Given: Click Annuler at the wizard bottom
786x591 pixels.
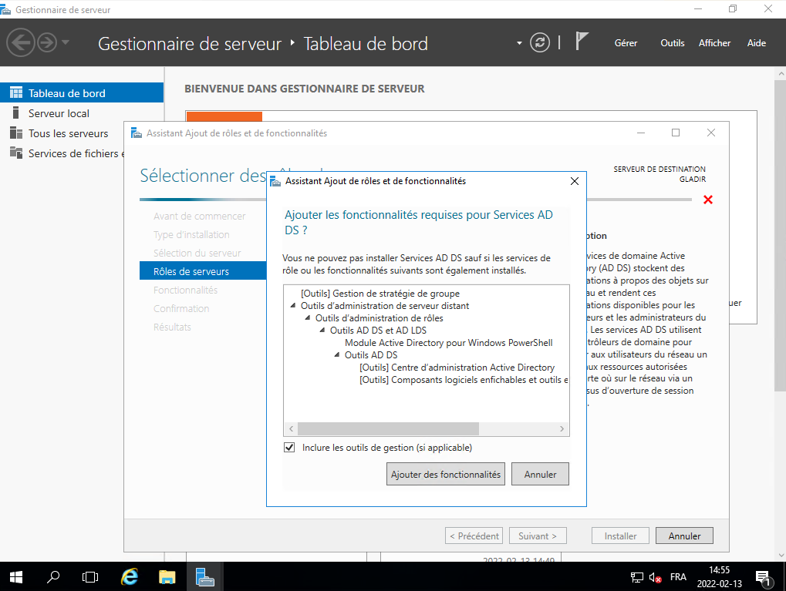Looking at the screenshot, I should pyautogui.click(x=684, y=536).
